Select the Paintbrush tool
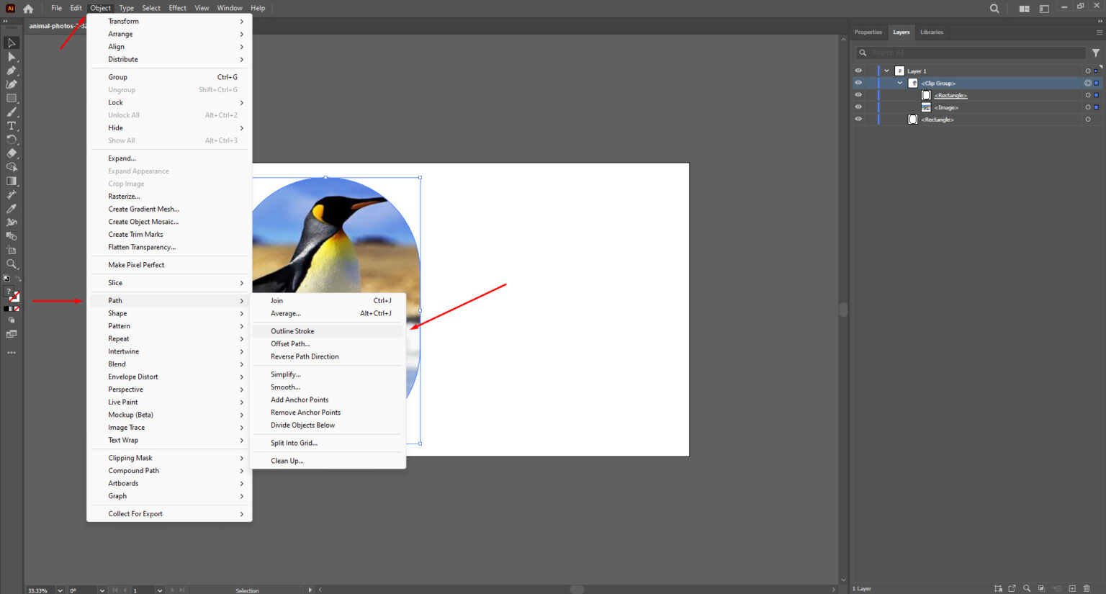1106x594 pixels. [x=12, y=112]
